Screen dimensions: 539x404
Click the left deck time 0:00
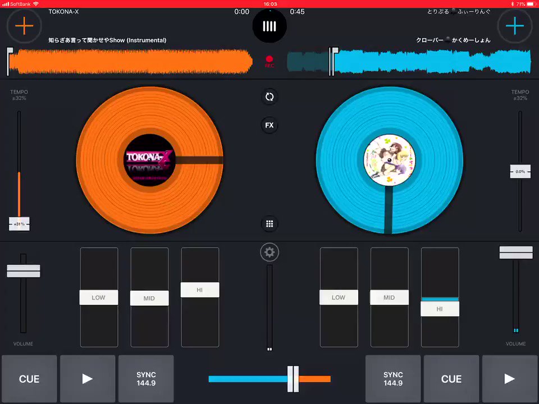click(241, 12)
